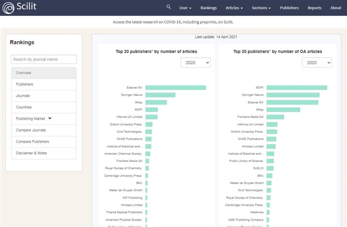This screenshot has width=347, height=227.
Task: Open Journals in the Rankings sidebar
Action: pos(44,96)
